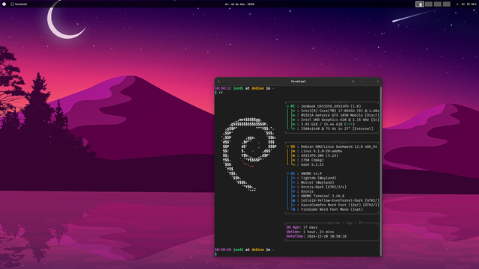Click the Terminal window title bar
The image size is (479, 269).
[298, 81]
